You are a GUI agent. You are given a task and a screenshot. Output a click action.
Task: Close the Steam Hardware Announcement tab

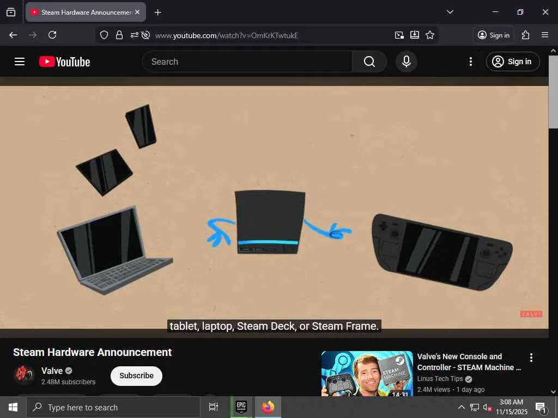tap(137, 12)
